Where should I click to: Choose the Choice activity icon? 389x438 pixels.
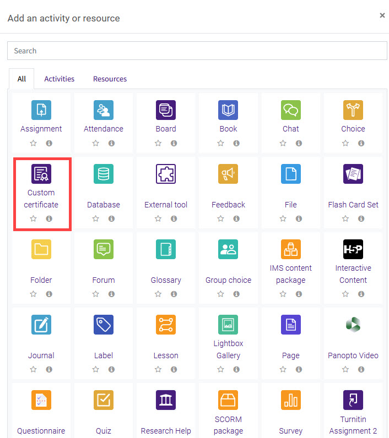pos(353,110)
